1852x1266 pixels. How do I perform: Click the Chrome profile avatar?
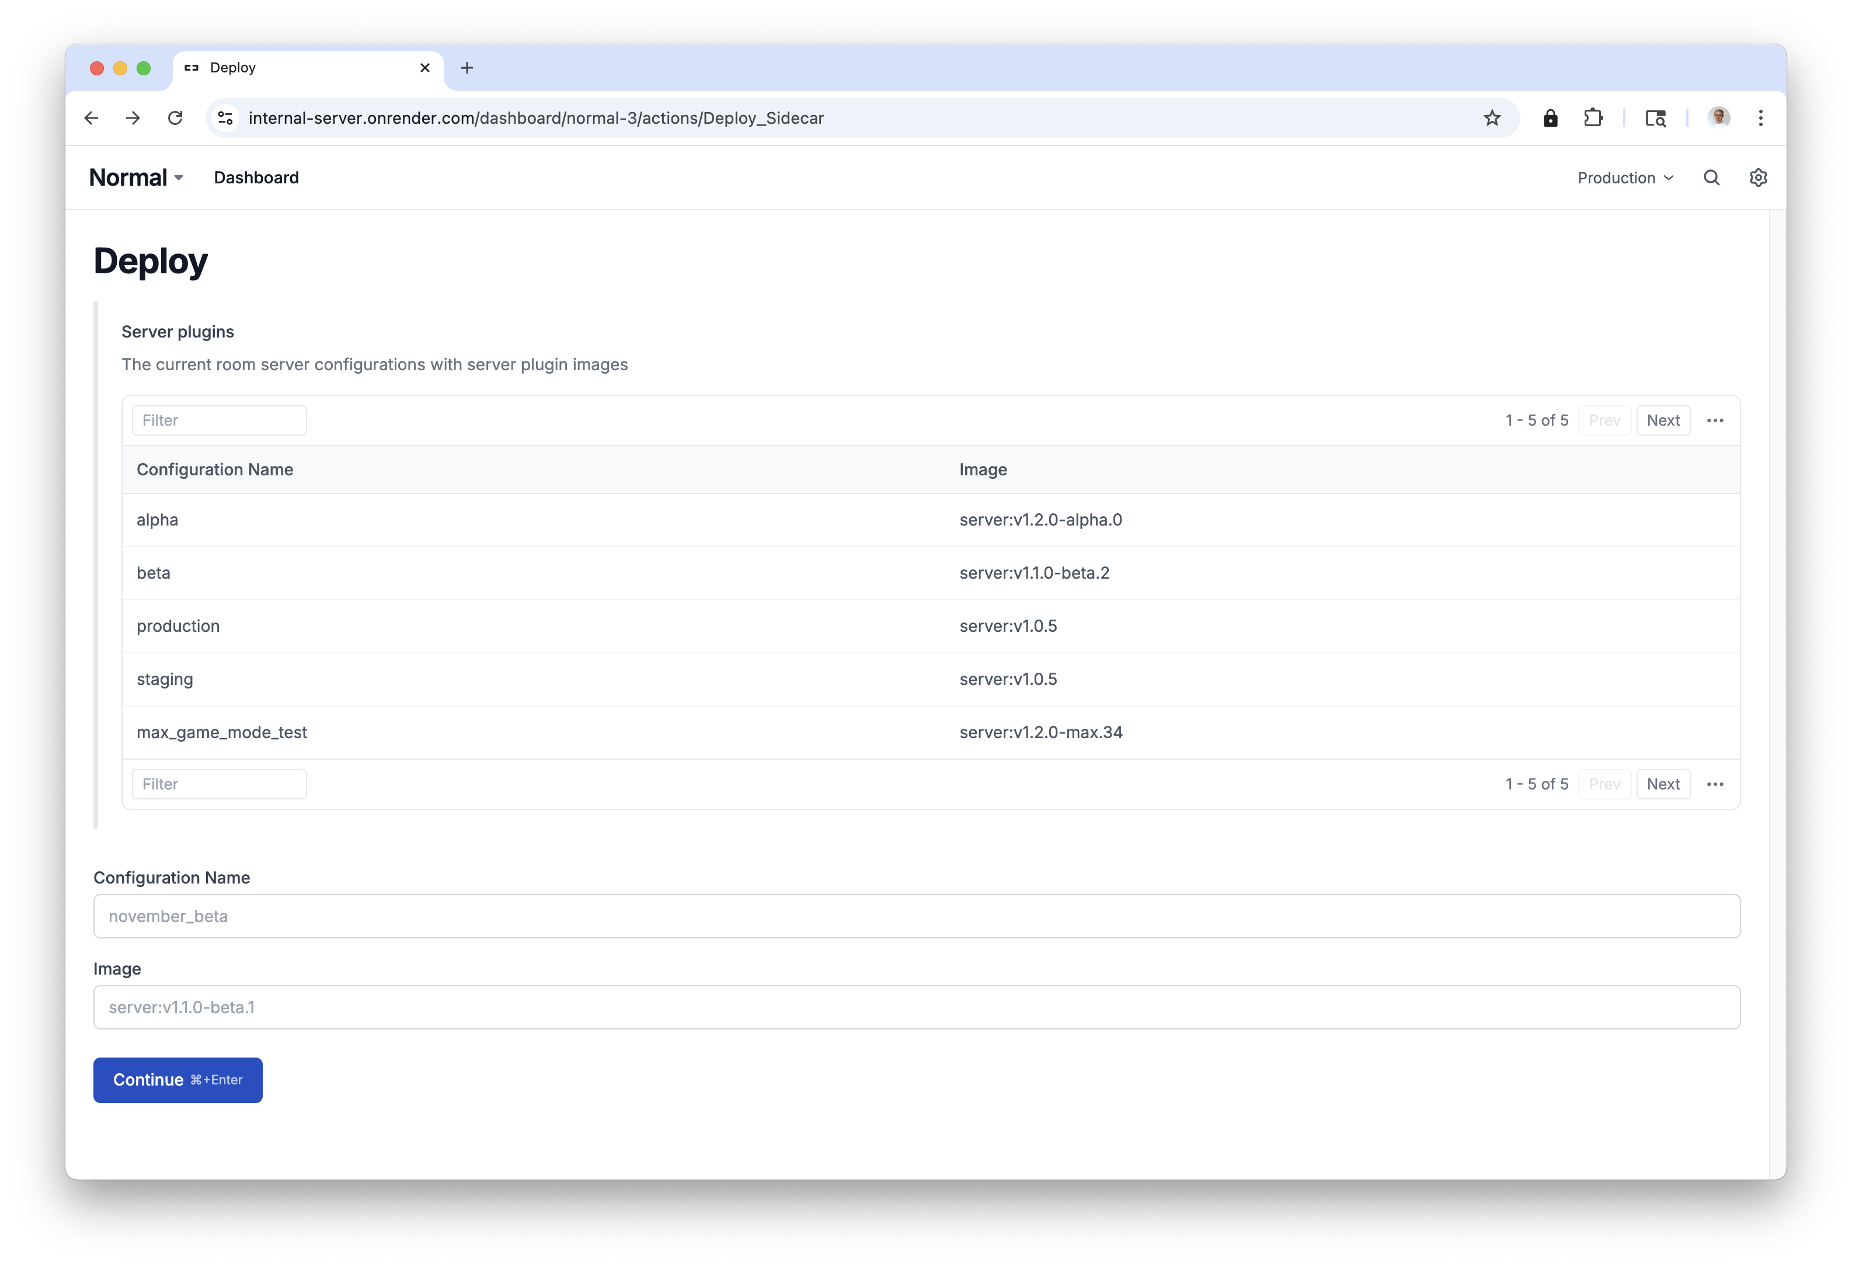coord(1719,117)
